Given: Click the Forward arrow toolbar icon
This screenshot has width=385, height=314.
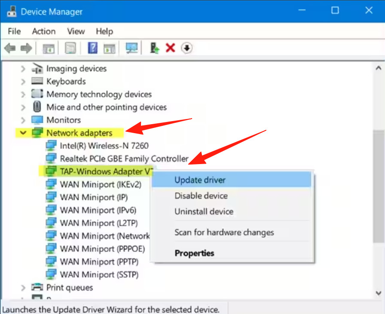Looking at the screenshot, I should pos(26,48).
